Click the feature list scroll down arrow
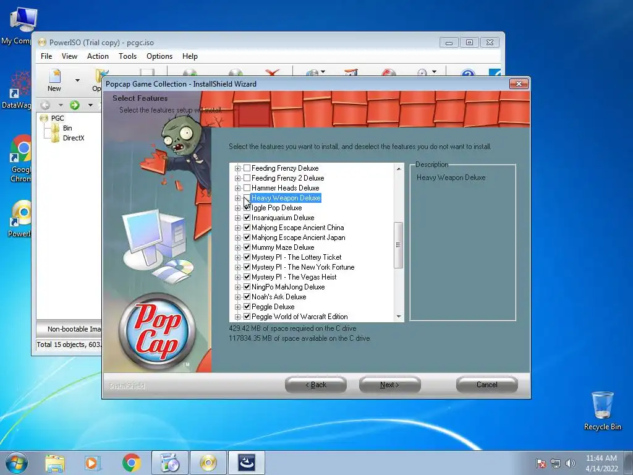The width and height of the screenshot is (633, 475). (399, 317)
